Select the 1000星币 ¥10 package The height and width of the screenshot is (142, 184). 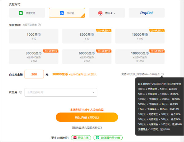[34, 36]
